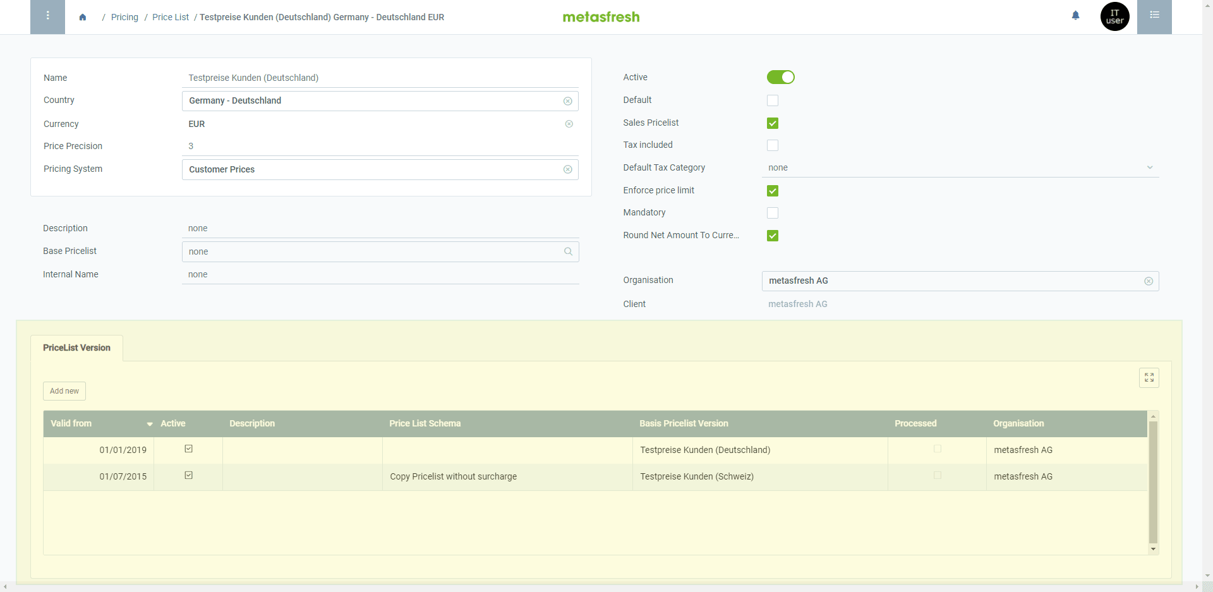Check the Mandatory checkbox

click(x=772, y=213)
